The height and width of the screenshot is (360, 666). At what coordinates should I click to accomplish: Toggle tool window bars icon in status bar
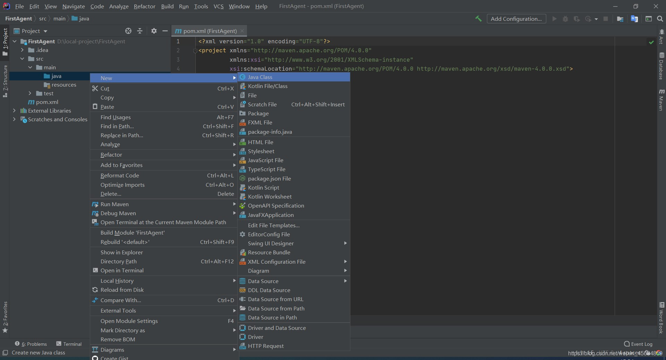pyautogui.click(x=5, y=353)
